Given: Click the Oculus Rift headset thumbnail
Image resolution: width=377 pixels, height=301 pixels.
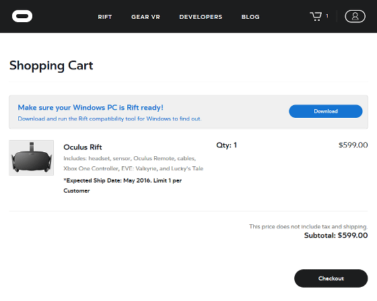Looking at the screenshot, I should (31, 158).
